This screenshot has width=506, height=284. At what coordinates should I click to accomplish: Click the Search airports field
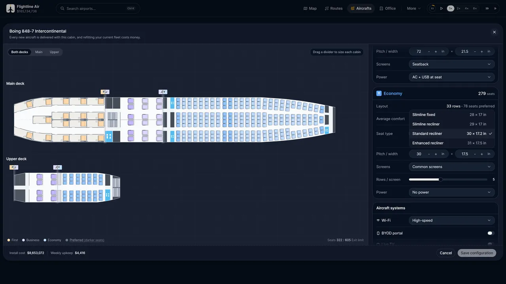point(98,8)
